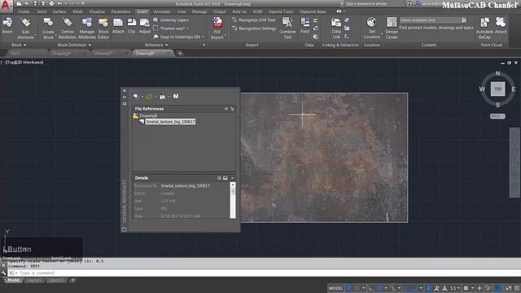Toggle polar tracking in status bar
Image resolution: width=521 pixels, height=293 pixels.
pos(379,288)
